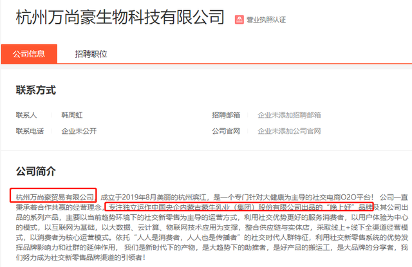This screenshot has height=267, width=412.
Task: Click 企业未添加公司官网 placeholder text
Action: (289, 131)
